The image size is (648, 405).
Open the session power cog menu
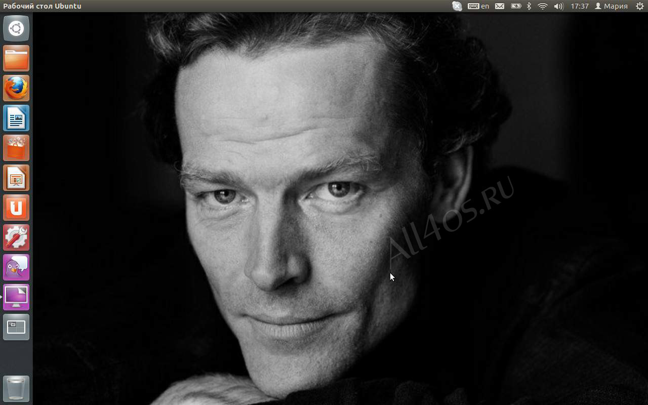point(639,6)
